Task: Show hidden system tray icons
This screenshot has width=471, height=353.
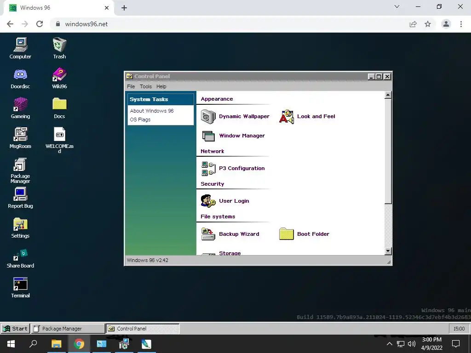Action: pos(389,344)
